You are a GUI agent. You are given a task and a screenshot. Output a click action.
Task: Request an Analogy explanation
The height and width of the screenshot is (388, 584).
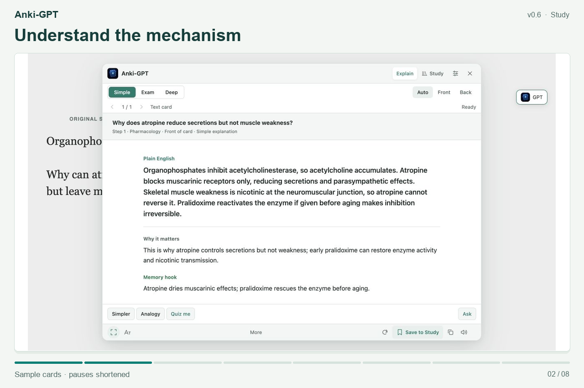(x=151, y=314)
